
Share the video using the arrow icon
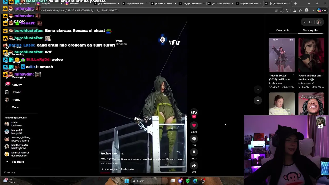pyautogui.click(x=194, y=165)
